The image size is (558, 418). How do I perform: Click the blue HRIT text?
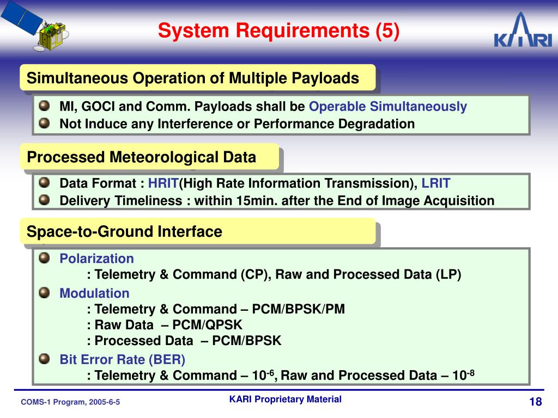tap(163, 183)
